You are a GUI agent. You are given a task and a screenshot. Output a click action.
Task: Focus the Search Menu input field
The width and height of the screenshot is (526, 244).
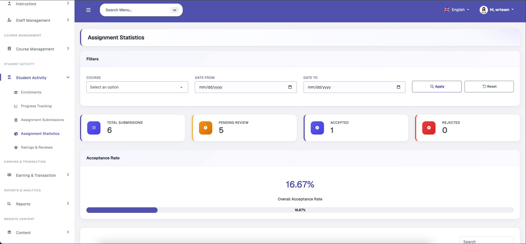pyautogui.click(x=141, y=10)
